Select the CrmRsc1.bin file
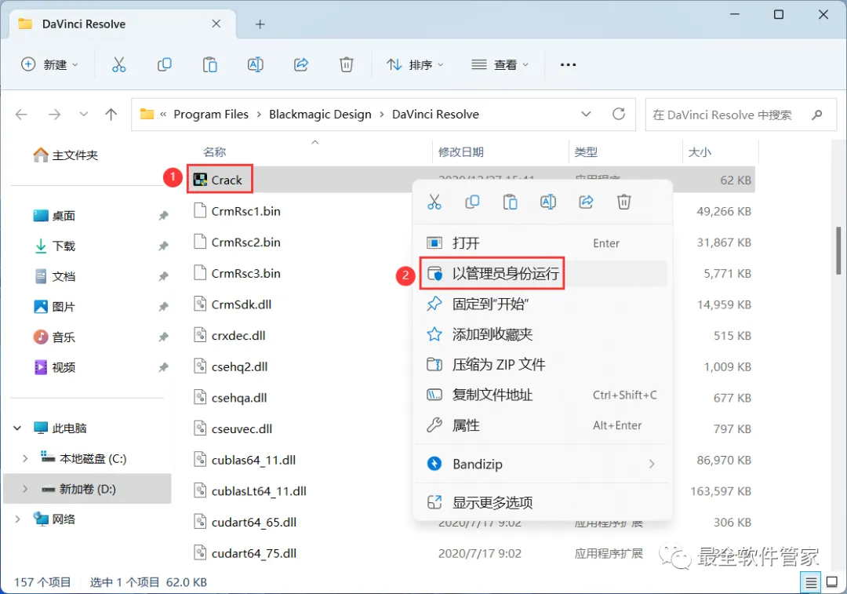 (237, 211)
